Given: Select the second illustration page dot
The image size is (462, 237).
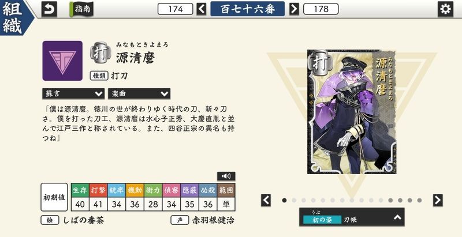Looking at the screenshot, I should point(294,200).
